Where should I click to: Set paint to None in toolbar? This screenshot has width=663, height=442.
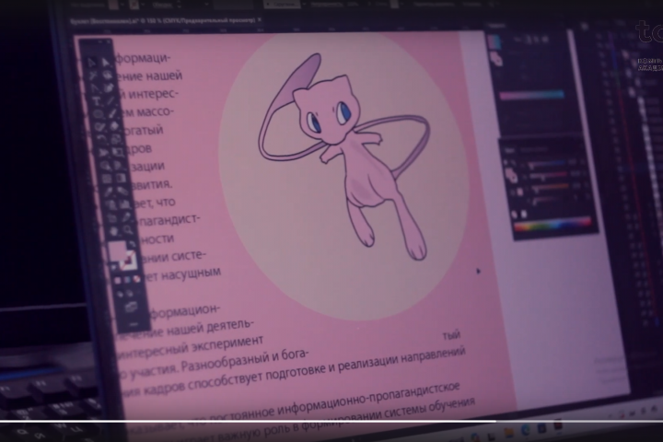[x=136, y=279]
